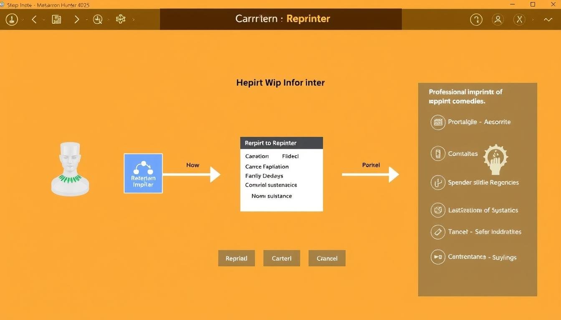Click the back arrow in the toolbar
Viewport: 561px width, 320px height.
[x=34, y=19]
